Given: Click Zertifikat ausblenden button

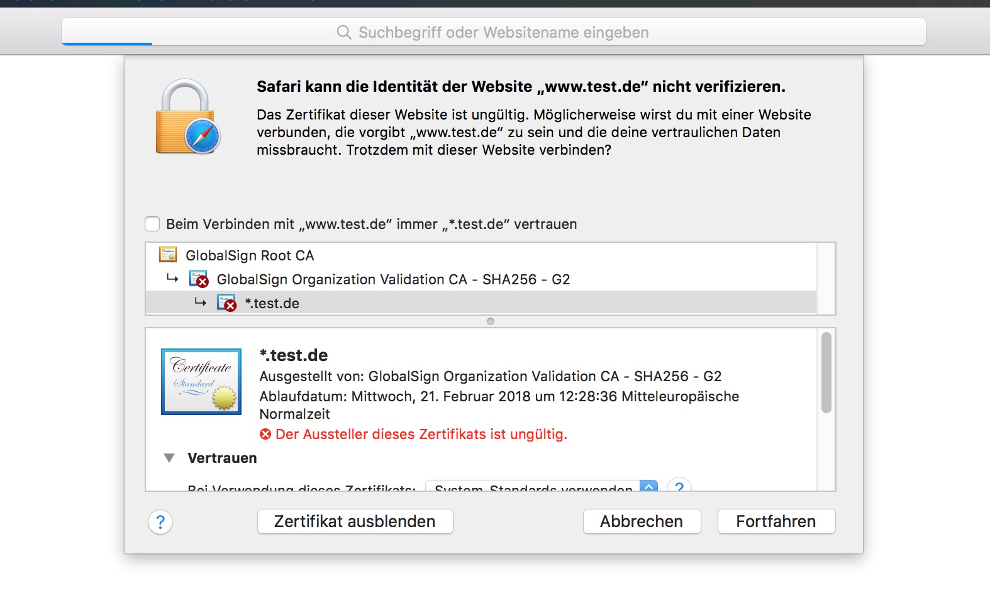Looking at the screenshot, I should tap(355, 521).
